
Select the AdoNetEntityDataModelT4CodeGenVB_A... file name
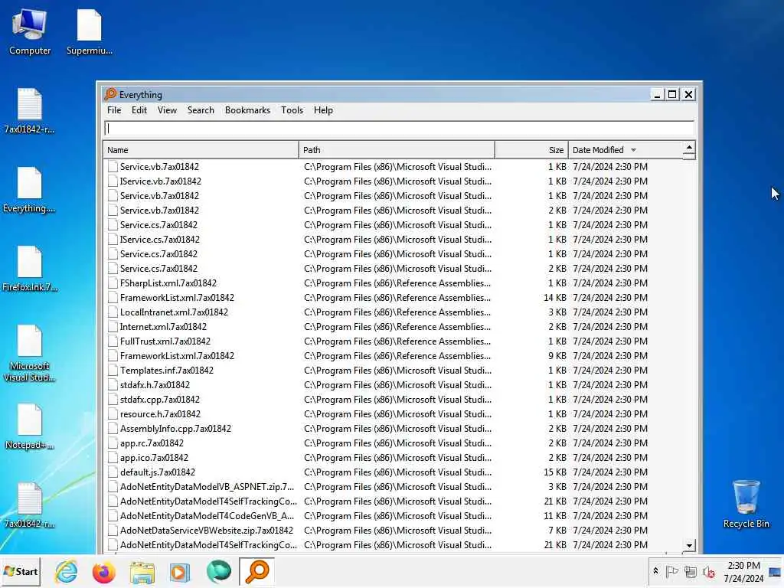(207, 515)
